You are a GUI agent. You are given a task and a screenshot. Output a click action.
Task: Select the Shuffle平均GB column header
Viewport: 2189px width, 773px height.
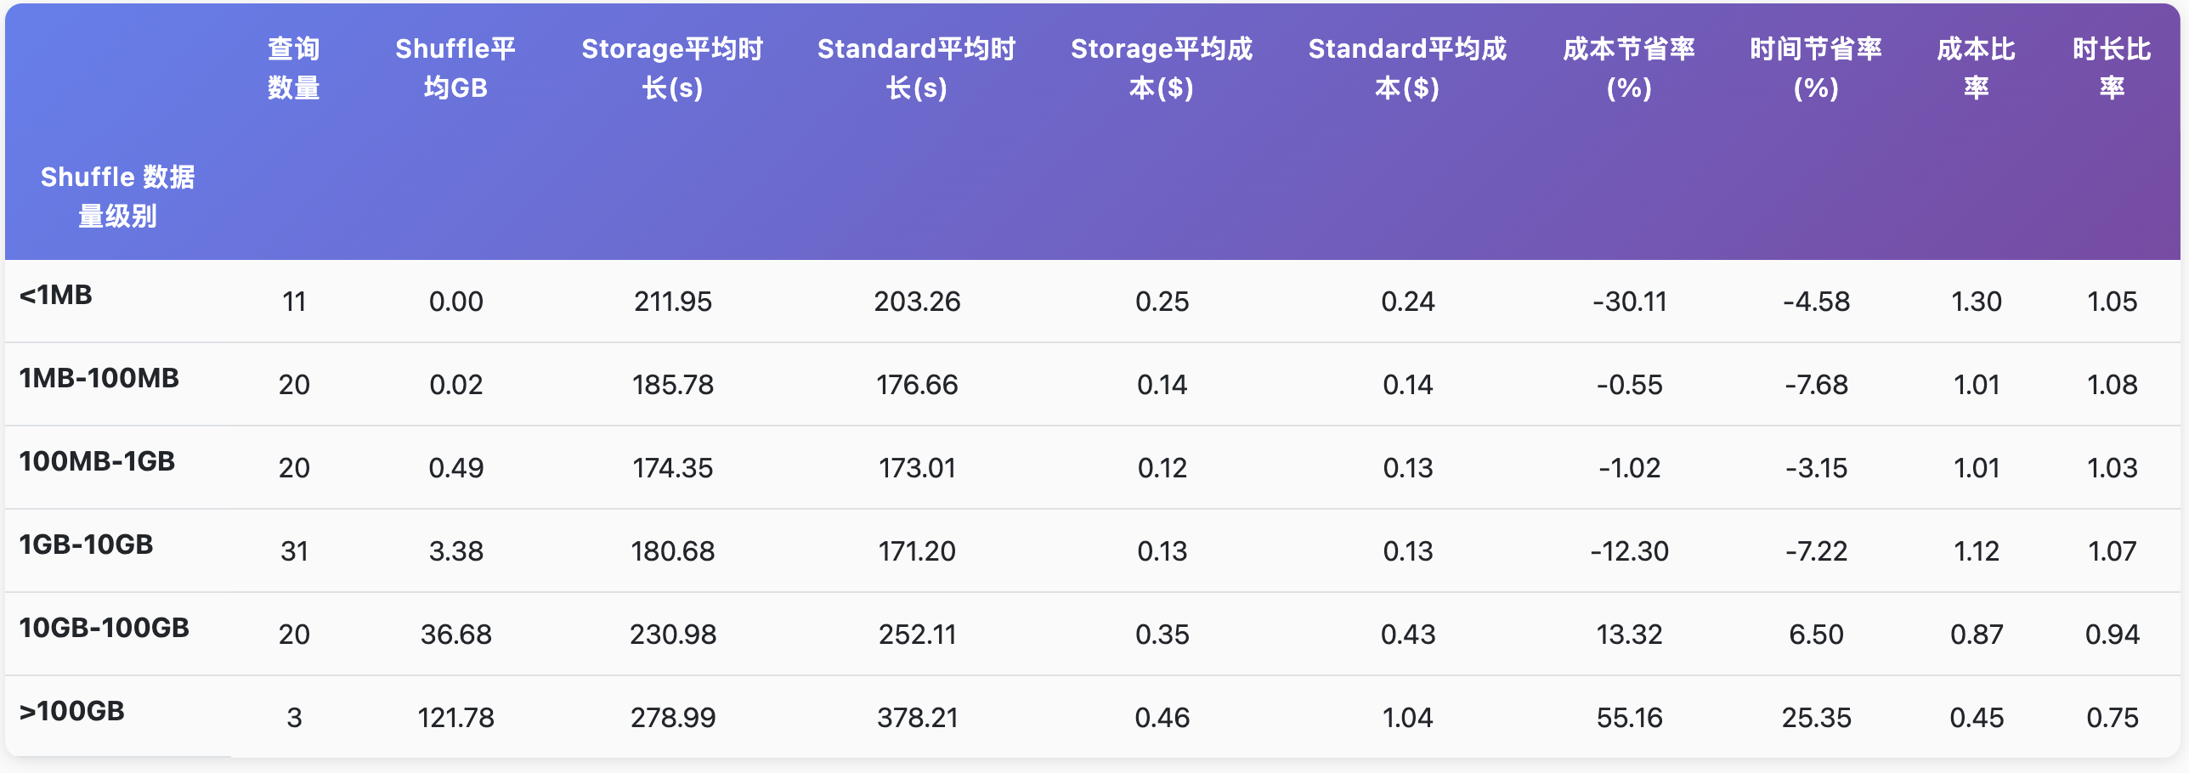pos(455,68)
